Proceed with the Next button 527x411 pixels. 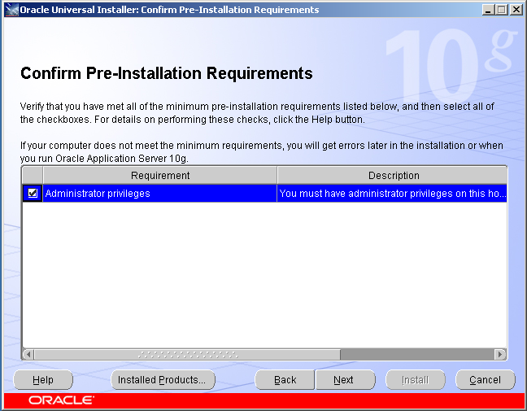(346, 380)
